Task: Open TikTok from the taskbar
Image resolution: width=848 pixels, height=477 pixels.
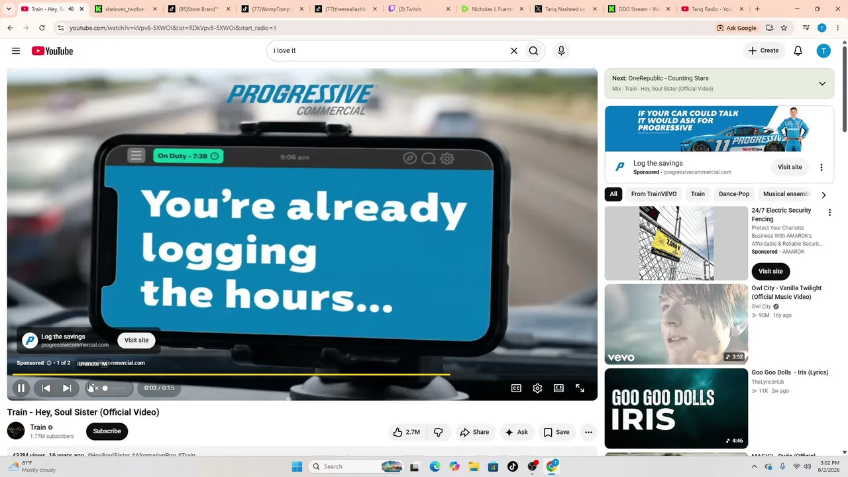Action: tap(513, 466)
